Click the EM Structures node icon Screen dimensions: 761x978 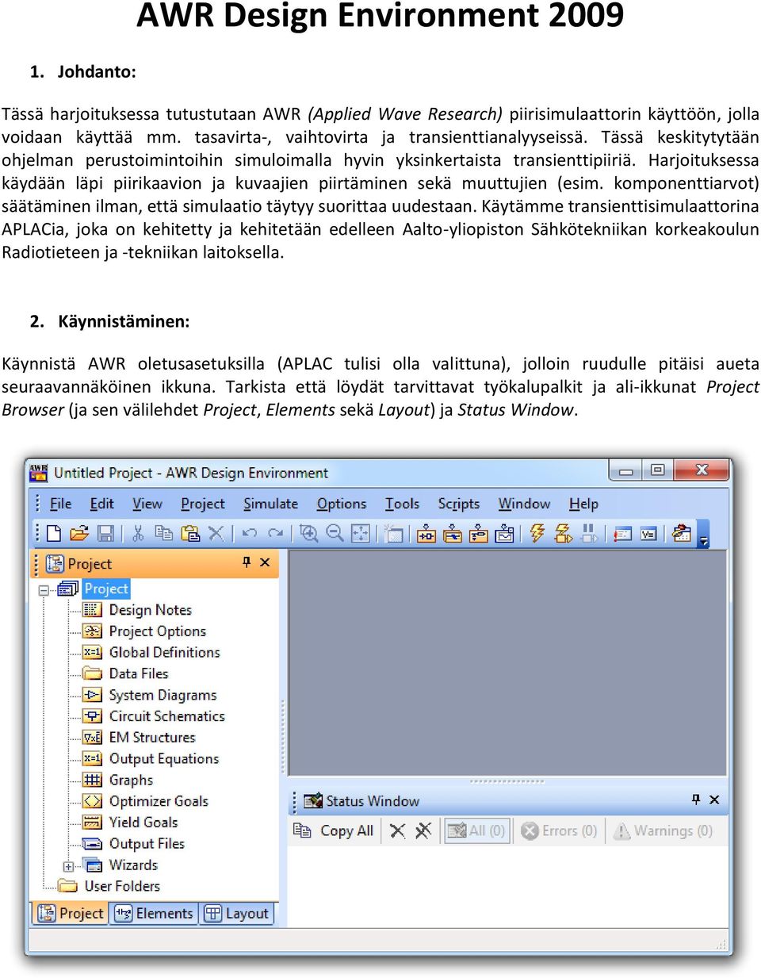[93, 737]
